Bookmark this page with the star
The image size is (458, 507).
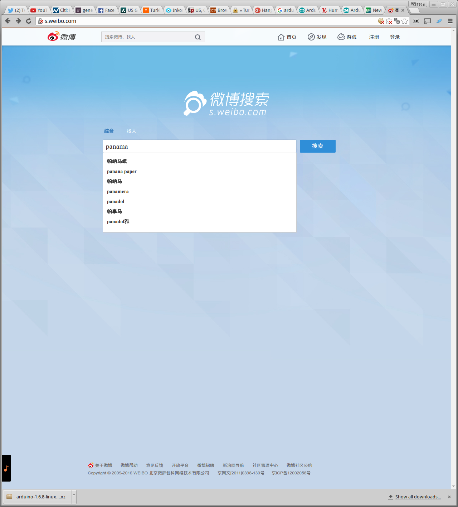tap(405, 21)
